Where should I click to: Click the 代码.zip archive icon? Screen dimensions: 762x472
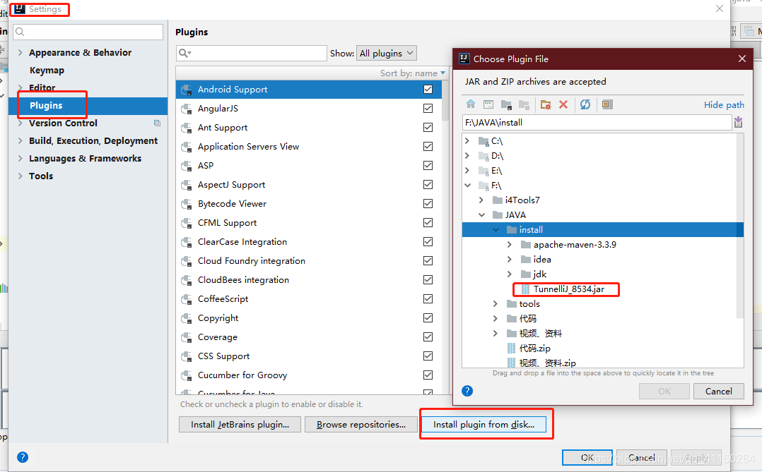point(511,349)
